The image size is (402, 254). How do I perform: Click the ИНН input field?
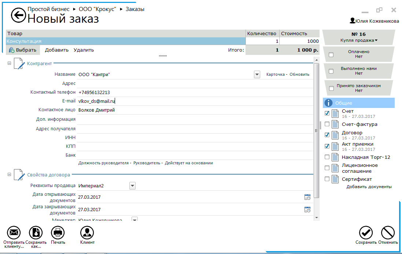click(195, 138)
